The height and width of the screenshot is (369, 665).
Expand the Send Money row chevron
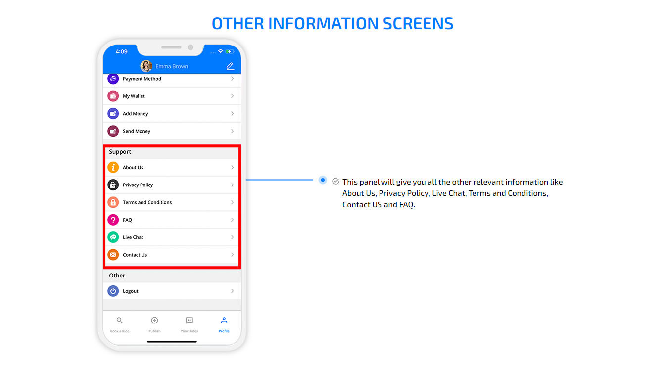232,131
